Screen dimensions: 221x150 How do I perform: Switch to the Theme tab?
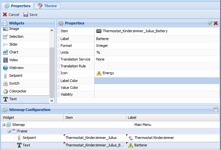[47, 6]
